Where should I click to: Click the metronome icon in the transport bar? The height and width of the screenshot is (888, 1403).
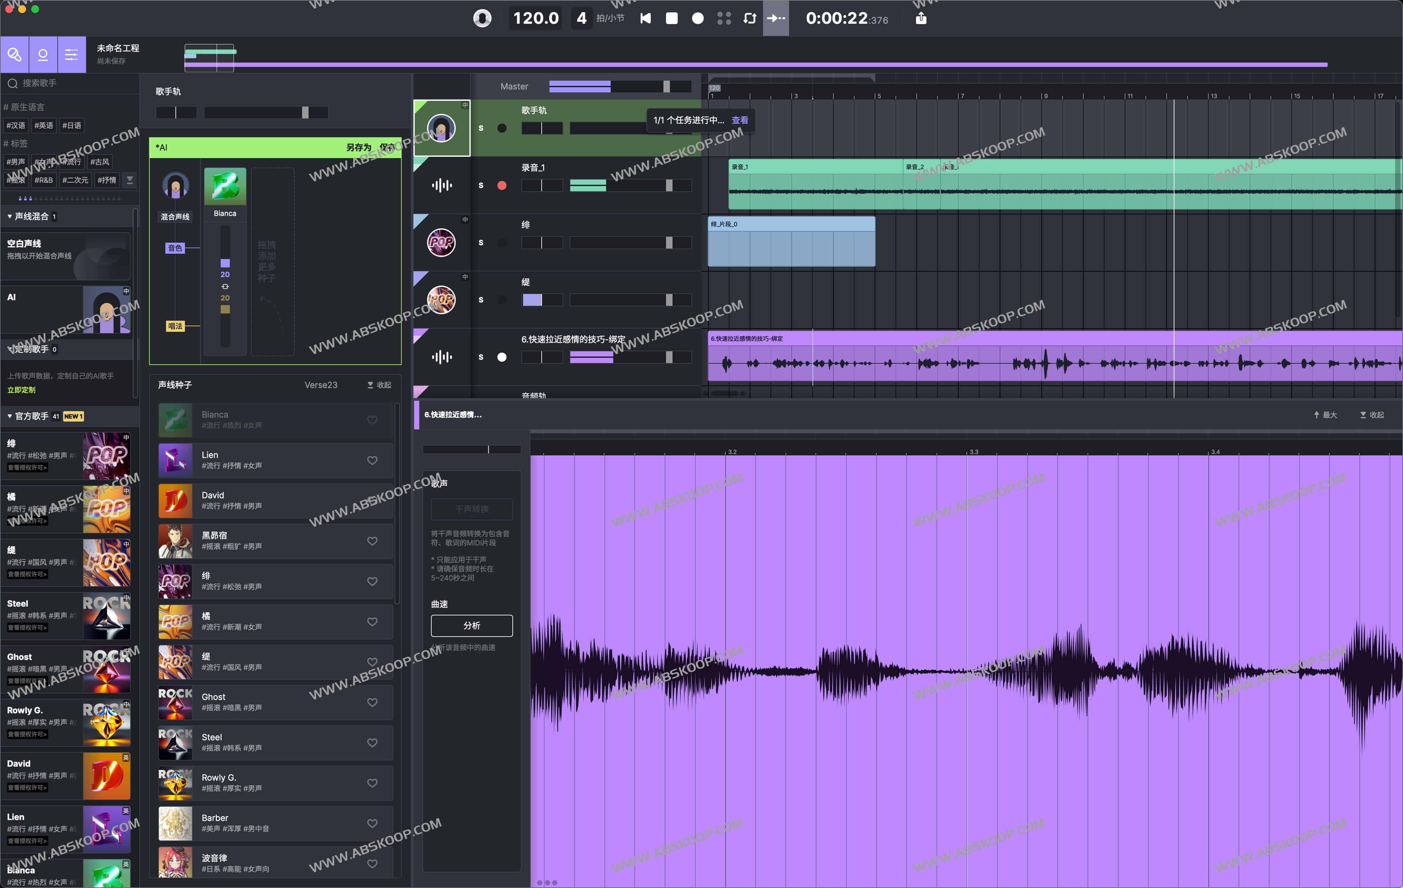[x=482, y=18]
